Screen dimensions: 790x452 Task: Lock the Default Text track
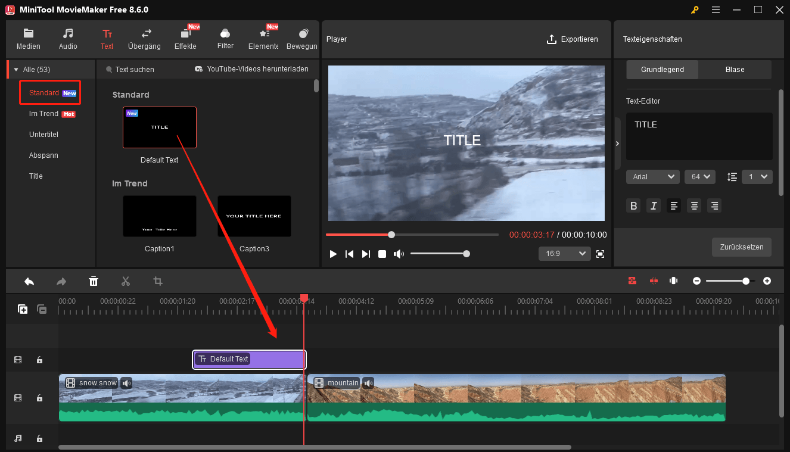click(x=39, y=360)
